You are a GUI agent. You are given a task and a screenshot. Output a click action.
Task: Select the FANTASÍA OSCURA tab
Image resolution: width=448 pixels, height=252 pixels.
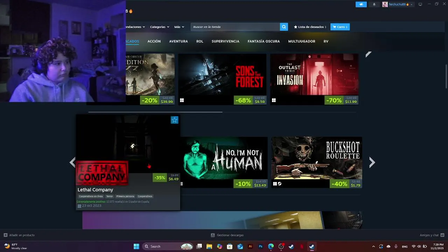click(264, 41)
